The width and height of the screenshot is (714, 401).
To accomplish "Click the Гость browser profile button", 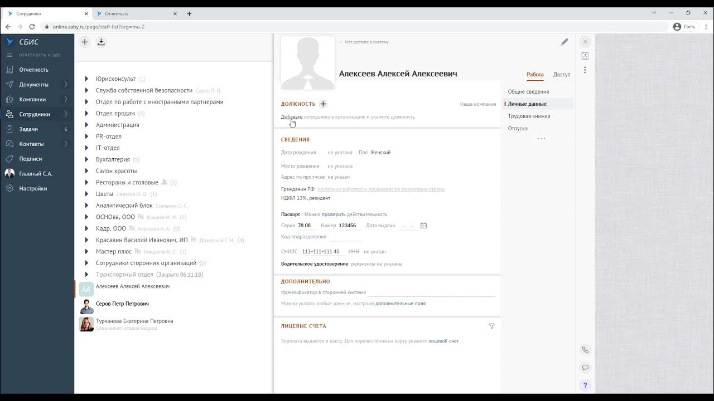I will pos(684,27).
